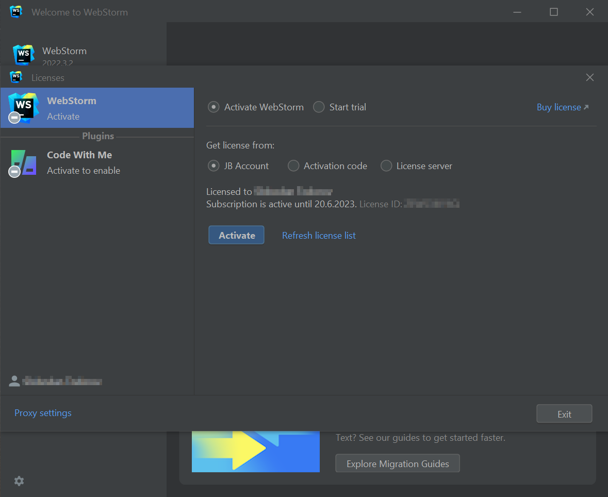This screenshot has width=608, height=497.
Task: Close the Welcome to WebStorm window
Action: tap(590, 12)
